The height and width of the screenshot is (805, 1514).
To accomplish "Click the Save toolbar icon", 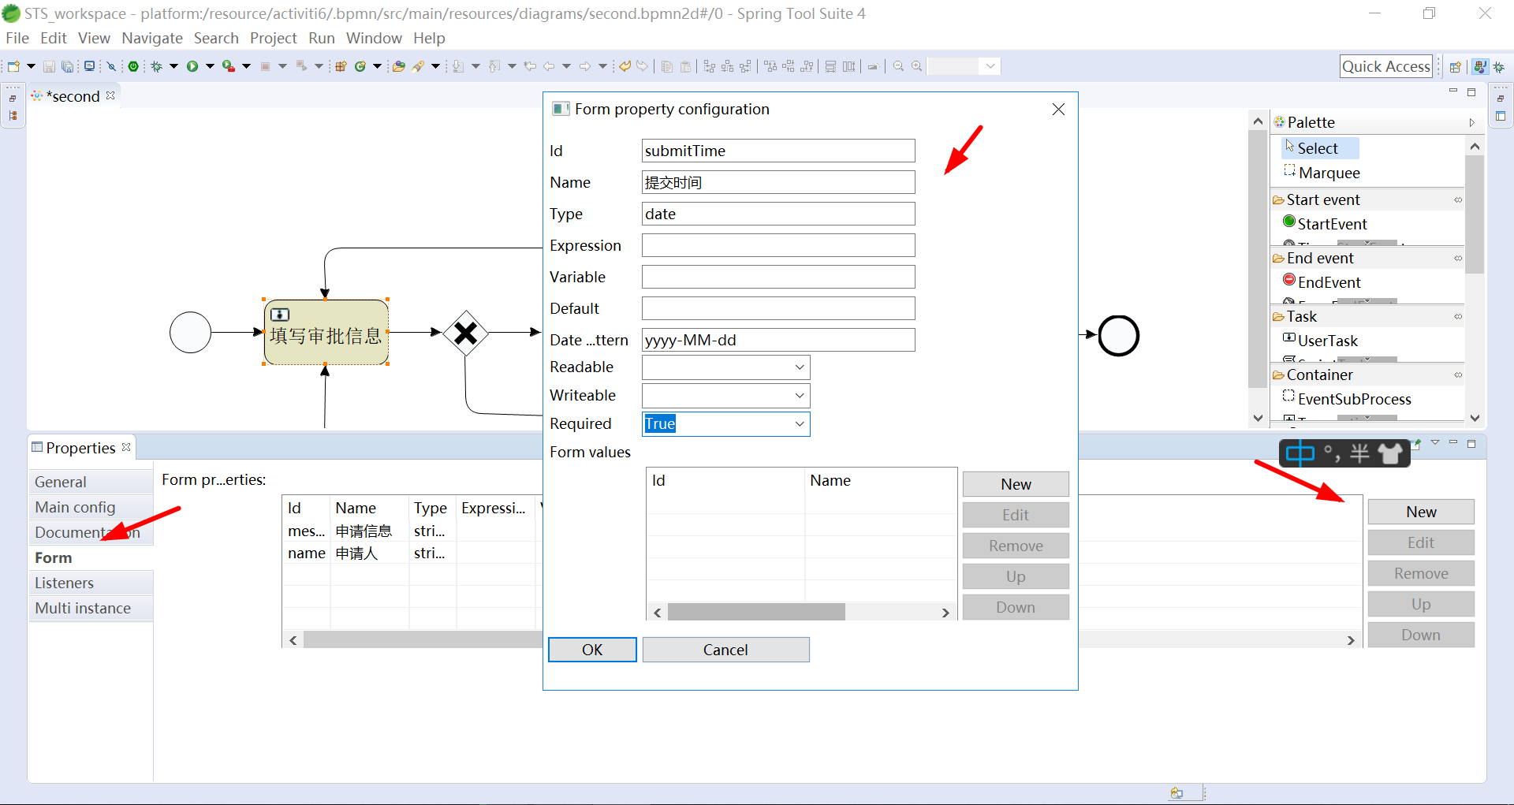I will pos(49,66).
